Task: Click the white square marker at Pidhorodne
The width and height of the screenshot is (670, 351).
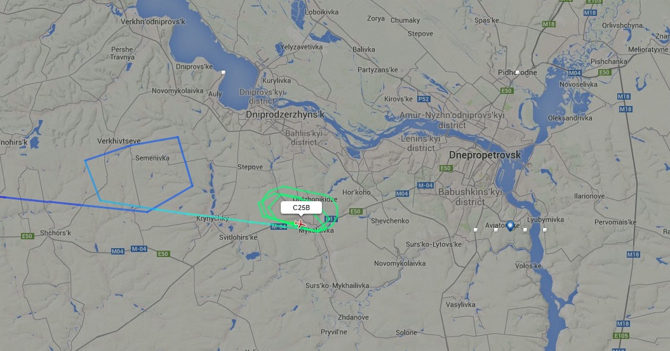Action: point(517,72)
